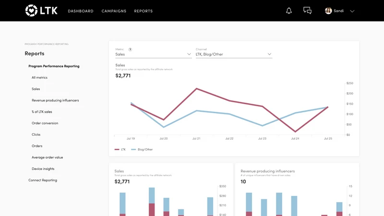Toggle the LTK legend series
The height and width of the screenshot is (216, 384).
coord(120,149)
